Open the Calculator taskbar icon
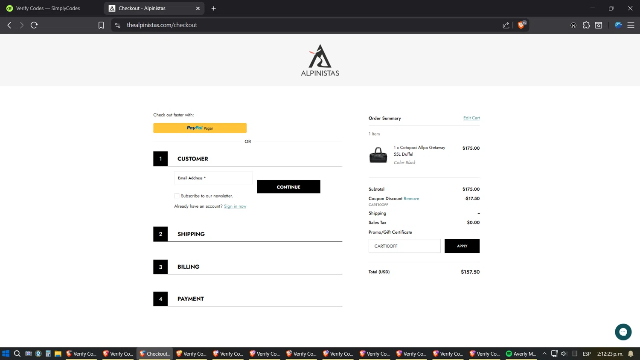 pos(48,354)
